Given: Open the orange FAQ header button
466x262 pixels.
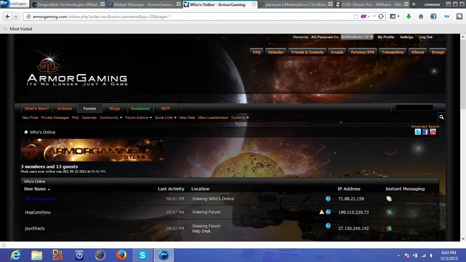Looking at the screenshot, I should 257,52.
